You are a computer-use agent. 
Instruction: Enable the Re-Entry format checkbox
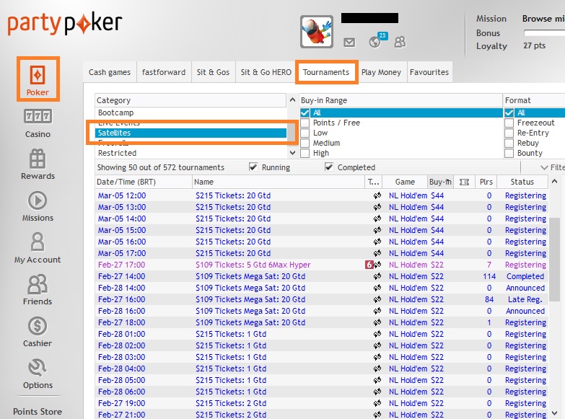point(509,133)
